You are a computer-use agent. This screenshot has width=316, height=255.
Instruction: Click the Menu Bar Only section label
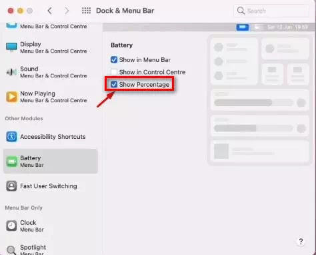[24, 208]
